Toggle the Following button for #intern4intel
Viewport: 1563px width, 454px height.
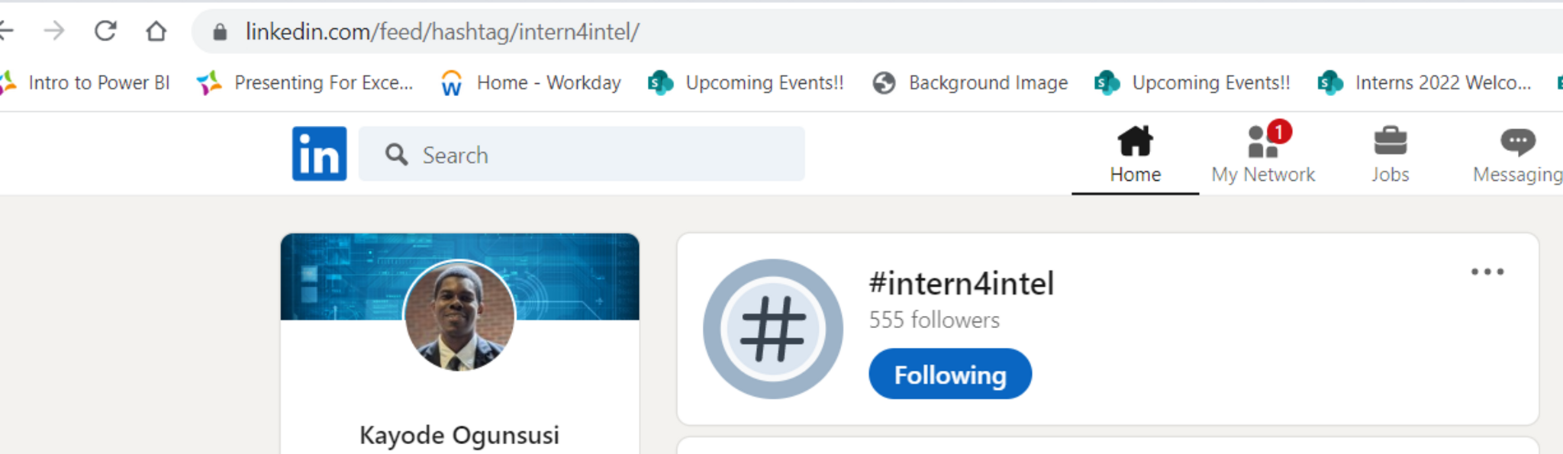pyautogui.click(x=949, y=375)
